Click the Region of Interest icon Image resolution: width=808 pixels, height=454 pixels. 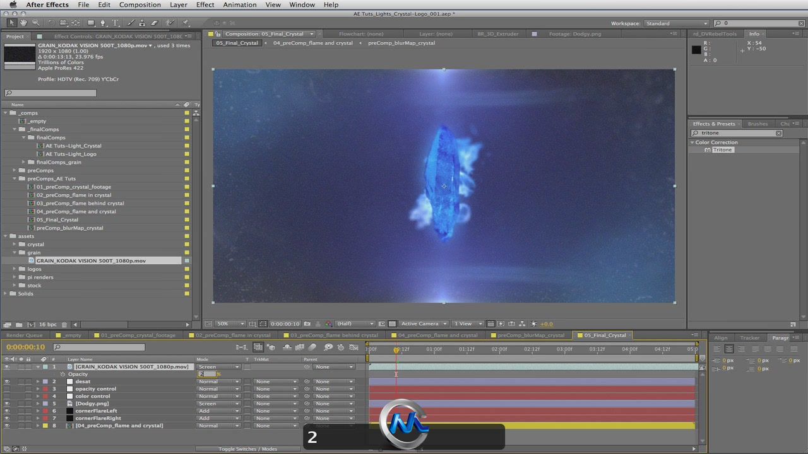382,323
